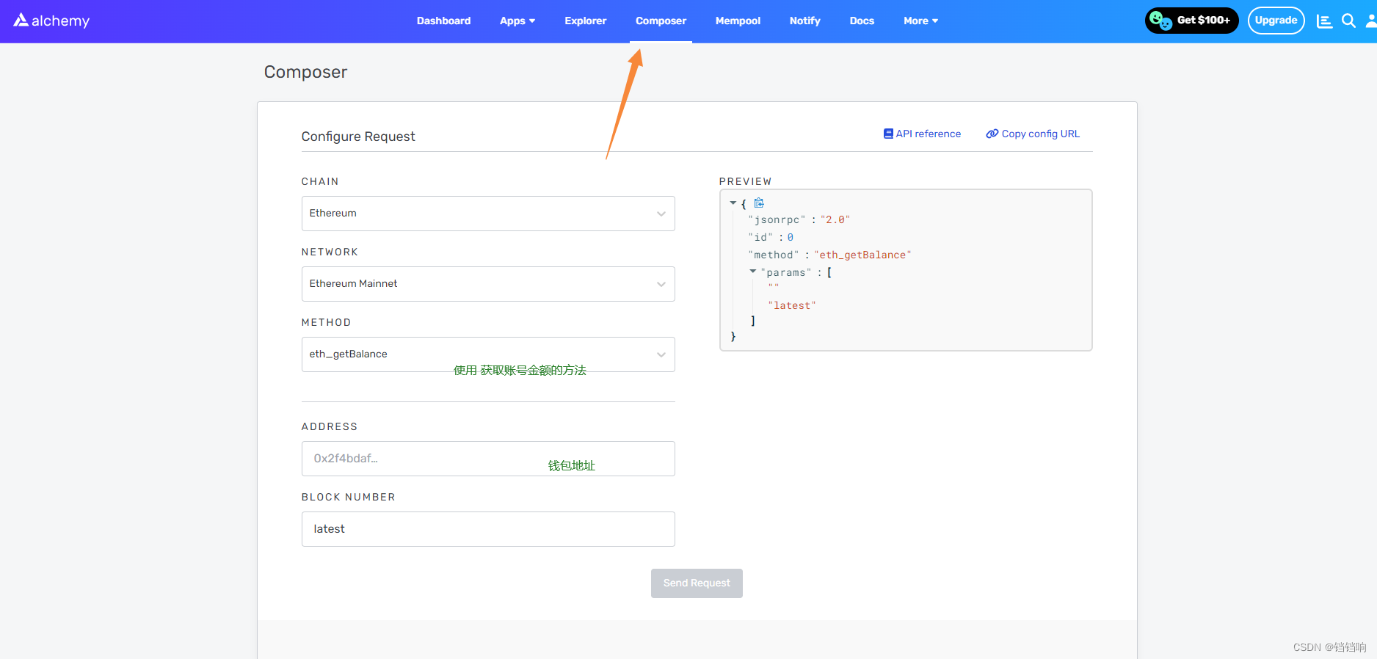Click the "jsonrpc" key in preview
The image size is (1377, 659).
[x=777, y=219]
